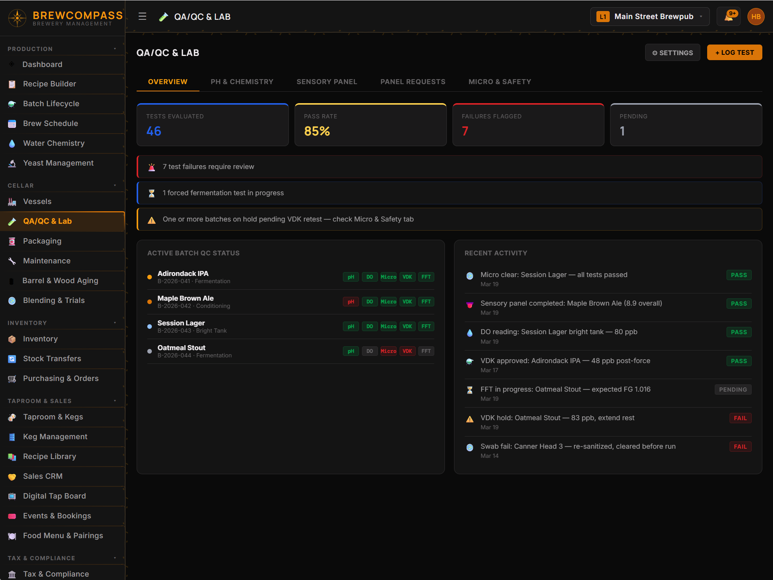Click the Brew Schedule calendar icon
This screenshot has height=580, width=773.
[12, 124]
